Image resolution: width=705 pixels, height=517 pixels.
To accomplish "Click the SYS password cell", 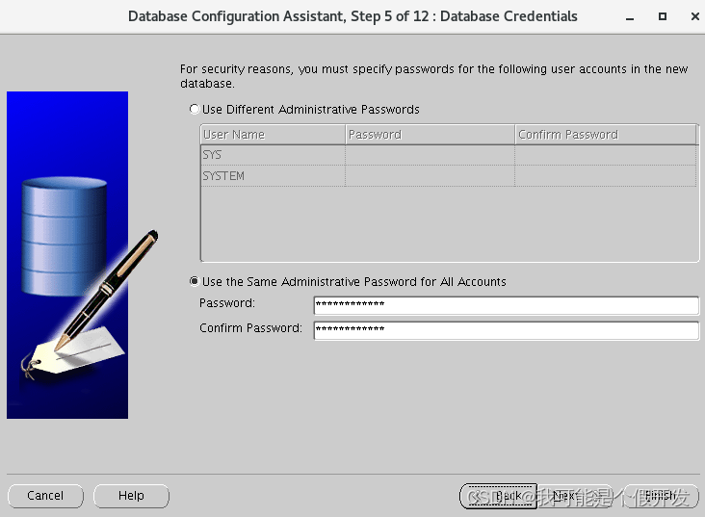I will tap(430, 155).
